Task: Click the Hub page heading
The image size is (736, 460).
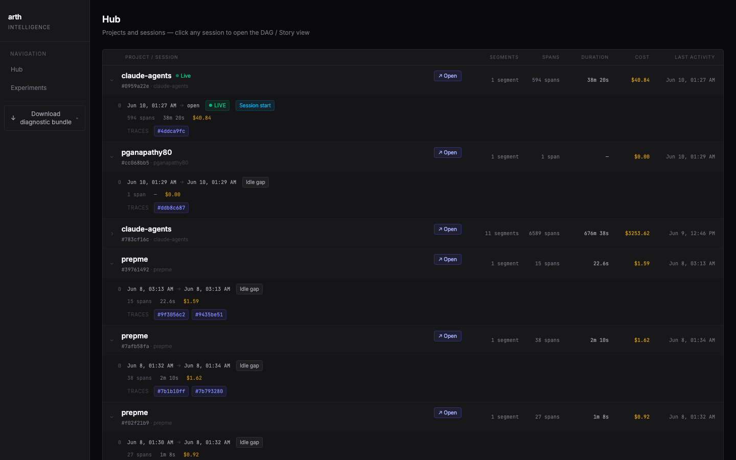Action: pos(111,19)
